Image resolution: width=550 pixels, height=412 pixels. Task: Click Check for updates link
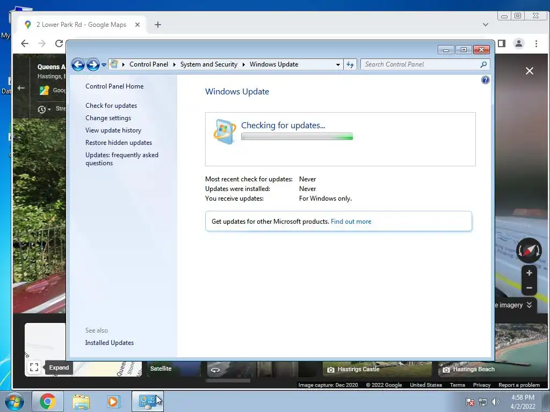click(x=111, y=106)
